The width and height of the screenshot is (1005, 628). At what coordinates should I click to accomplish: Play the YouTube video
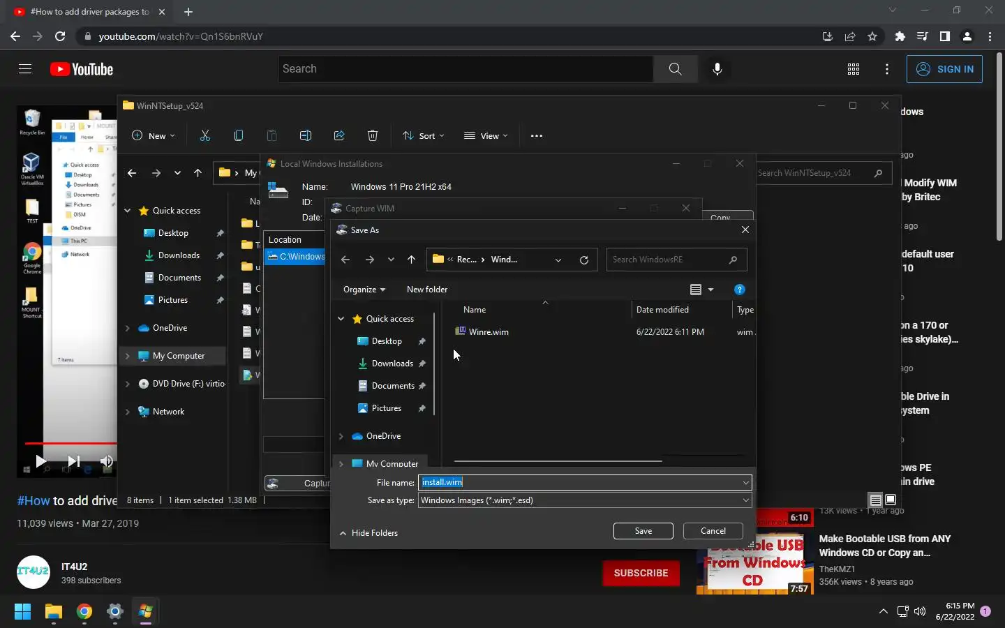40,461
